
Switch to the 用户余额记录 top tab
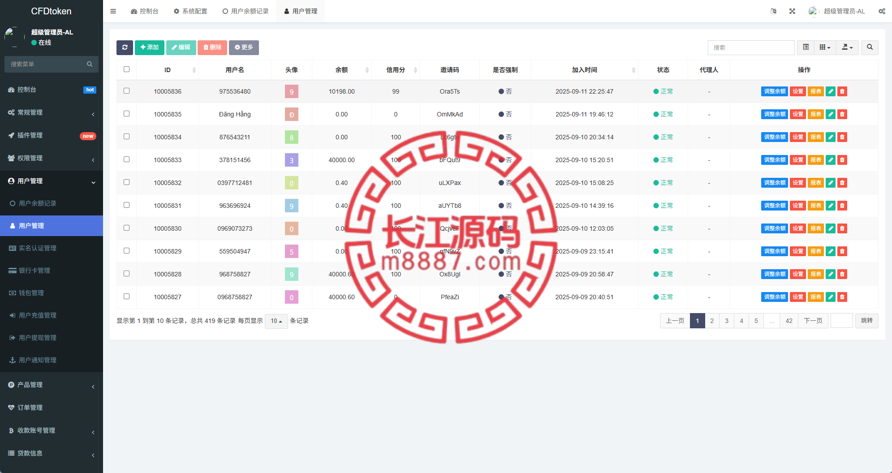(x=246, y=11)
